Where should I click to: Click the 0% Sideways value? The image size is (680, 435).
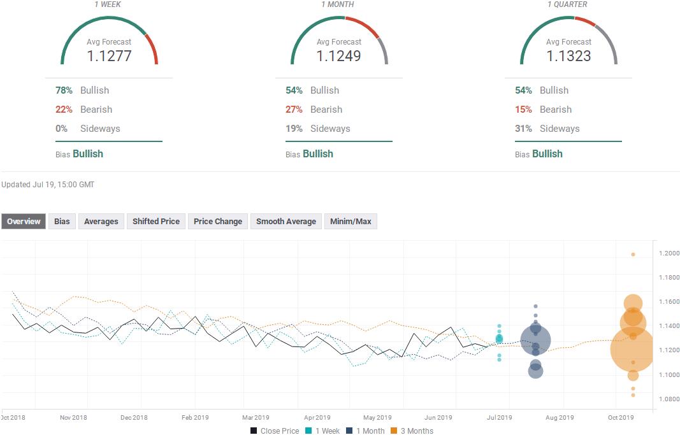61,128
